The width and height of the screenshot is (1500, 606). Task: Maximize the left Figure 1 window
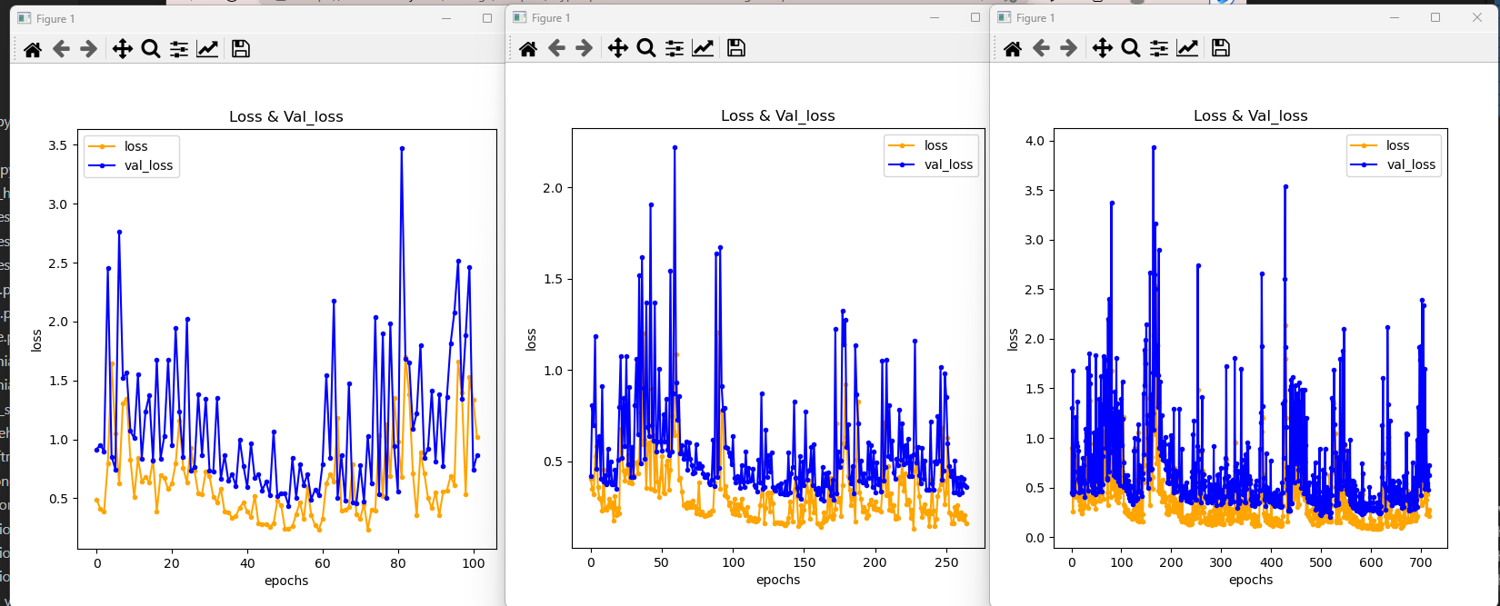point(487,18)
